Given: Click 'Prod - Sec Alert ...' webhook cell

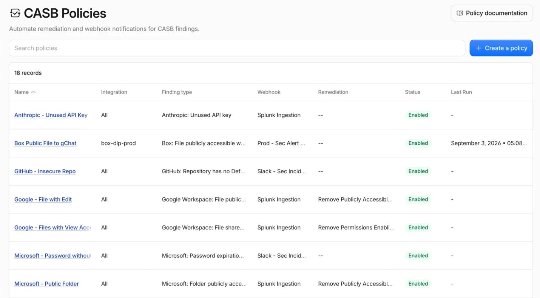Looking at the screenshot, I should pyautogui.click(x=281, y=143).
